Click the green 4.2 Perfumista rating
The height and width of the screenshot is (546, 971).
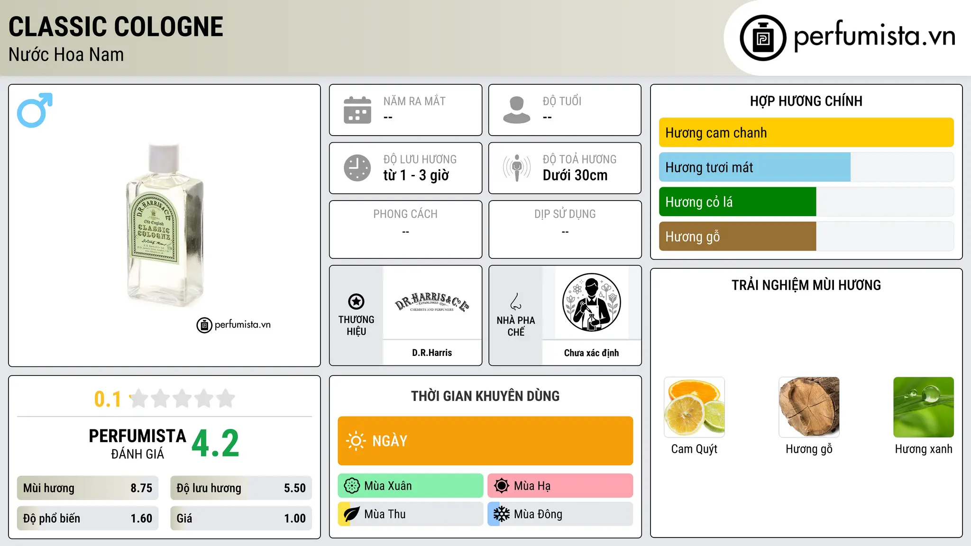point(215,443)
